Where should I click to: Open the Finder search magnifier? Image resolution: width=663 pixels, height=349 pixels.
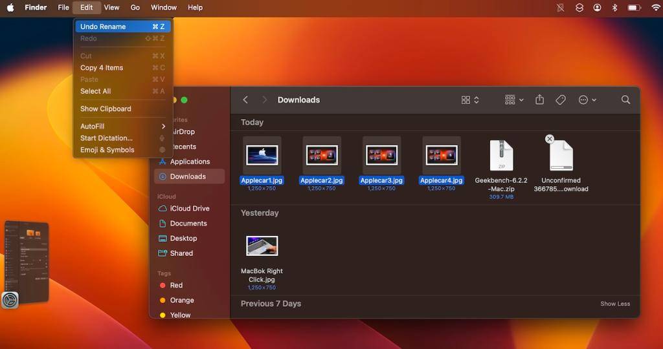tap(625, 100)
